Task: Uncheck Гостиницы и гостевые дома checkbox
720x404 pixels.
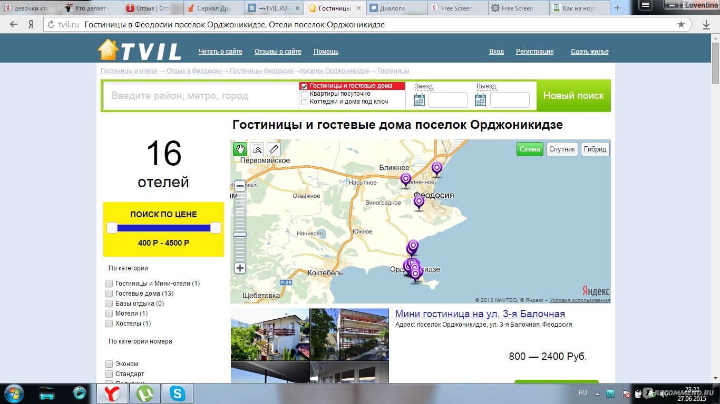Action: point(304,86)
